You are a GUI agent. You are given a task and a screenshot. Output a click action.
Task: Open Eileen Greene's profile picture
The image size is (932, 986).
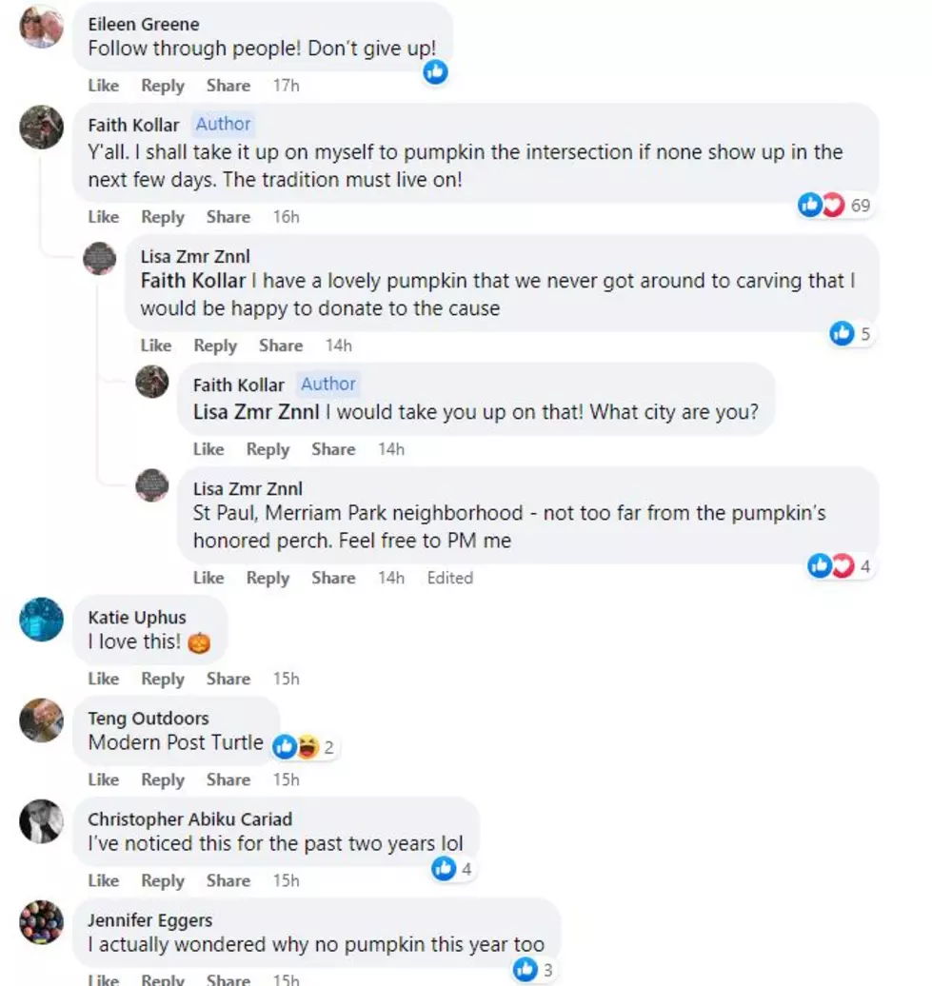tap(42, 26)
